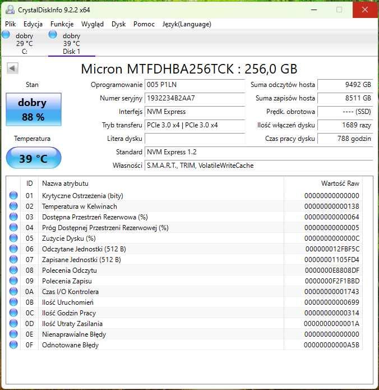This screenshot has width=379, height=390.
Task: Click status orb of attribute 0E row
Action: click(13, 334)
